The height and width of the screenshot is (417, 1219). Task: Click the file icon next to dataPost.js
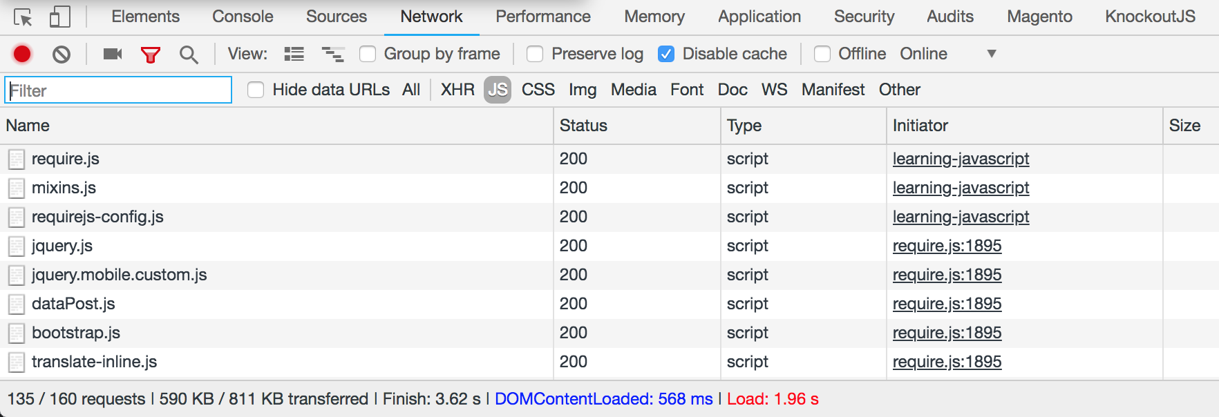(x=17, y=304)
